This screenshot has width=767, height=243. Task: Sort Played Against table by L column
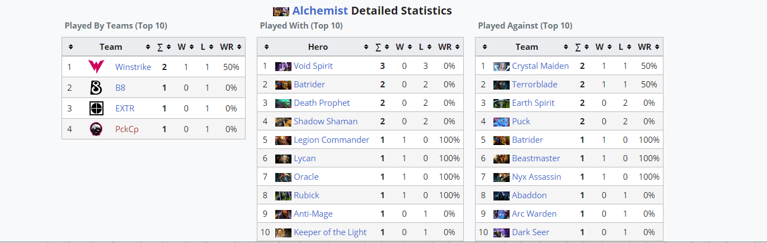click(x=623, y=47)
